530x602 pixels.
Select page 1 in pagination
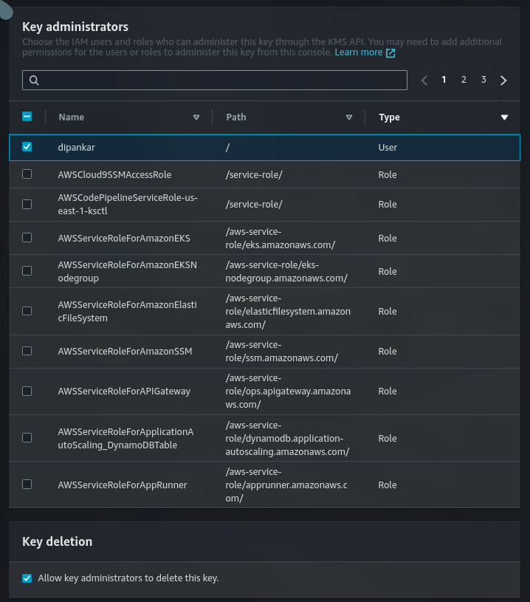(444, 80)
